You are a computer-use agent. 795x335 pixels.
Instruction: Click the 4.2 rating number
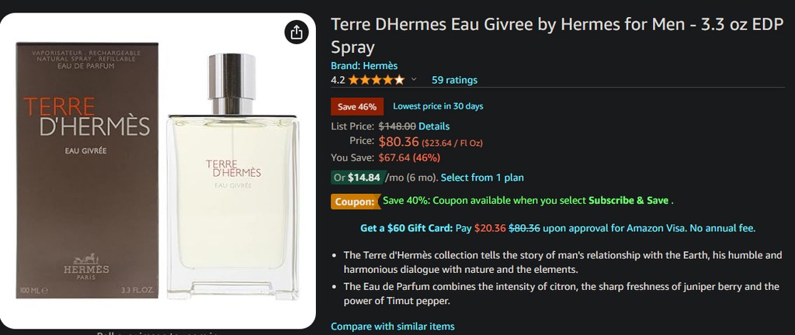(338, 80)
